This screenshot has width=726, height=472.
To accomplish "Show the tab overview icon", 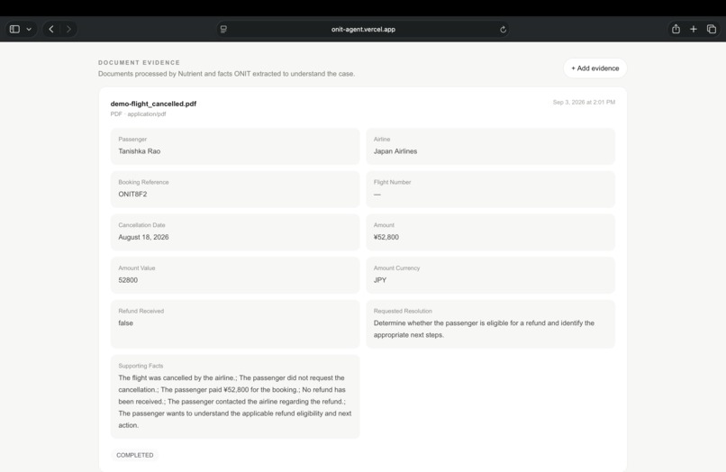I will tap(712, 29).
